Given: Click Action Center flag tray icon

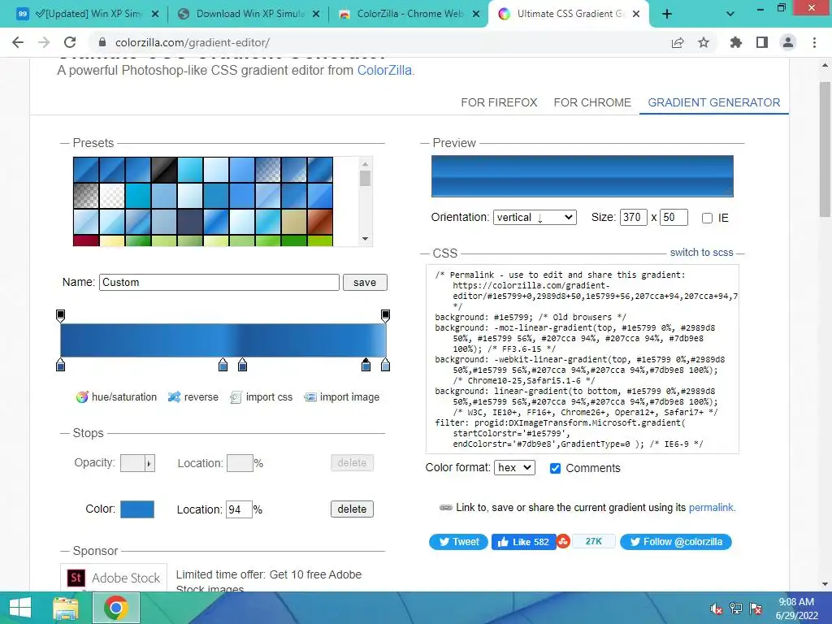Looking at the screenshot, I should pyautogui.click(x=756, y=609).
